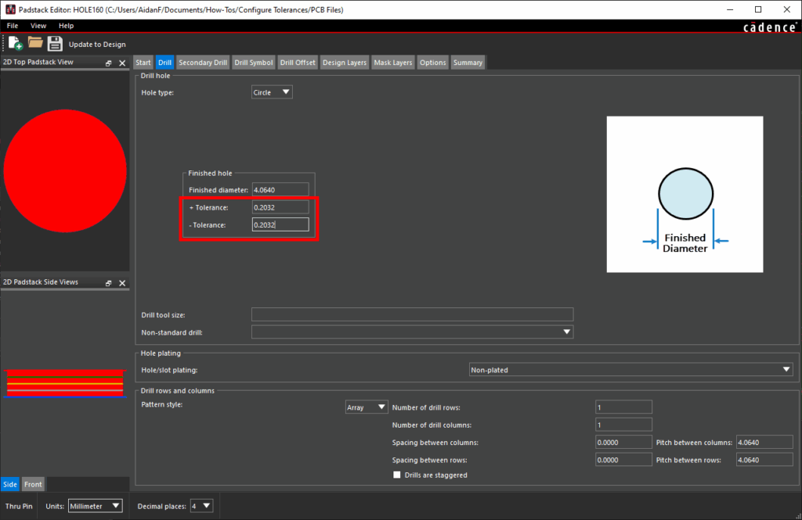The height and width of the screenshot is (520, 802).
Task: Go to the Mask Layers tab
Action: click(x=393, y=63)
